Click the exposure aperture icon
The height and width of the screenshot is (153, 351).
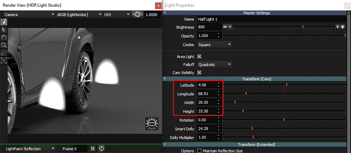coord(137,15)
